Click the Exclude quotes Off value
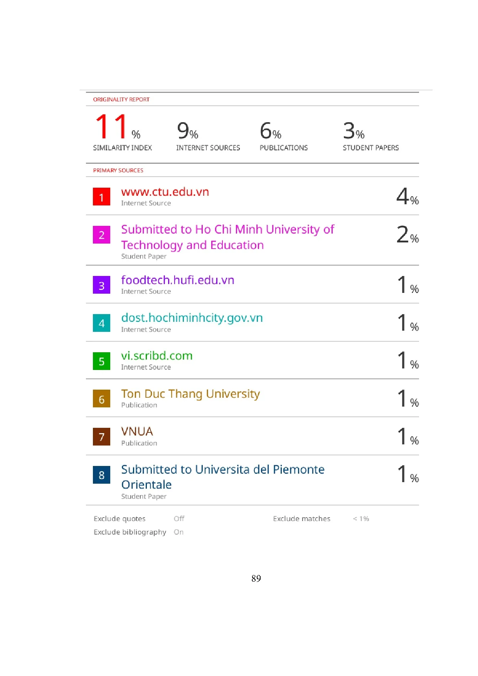The height and width of the screenshot is (676, 478). (x=179, y=519)
